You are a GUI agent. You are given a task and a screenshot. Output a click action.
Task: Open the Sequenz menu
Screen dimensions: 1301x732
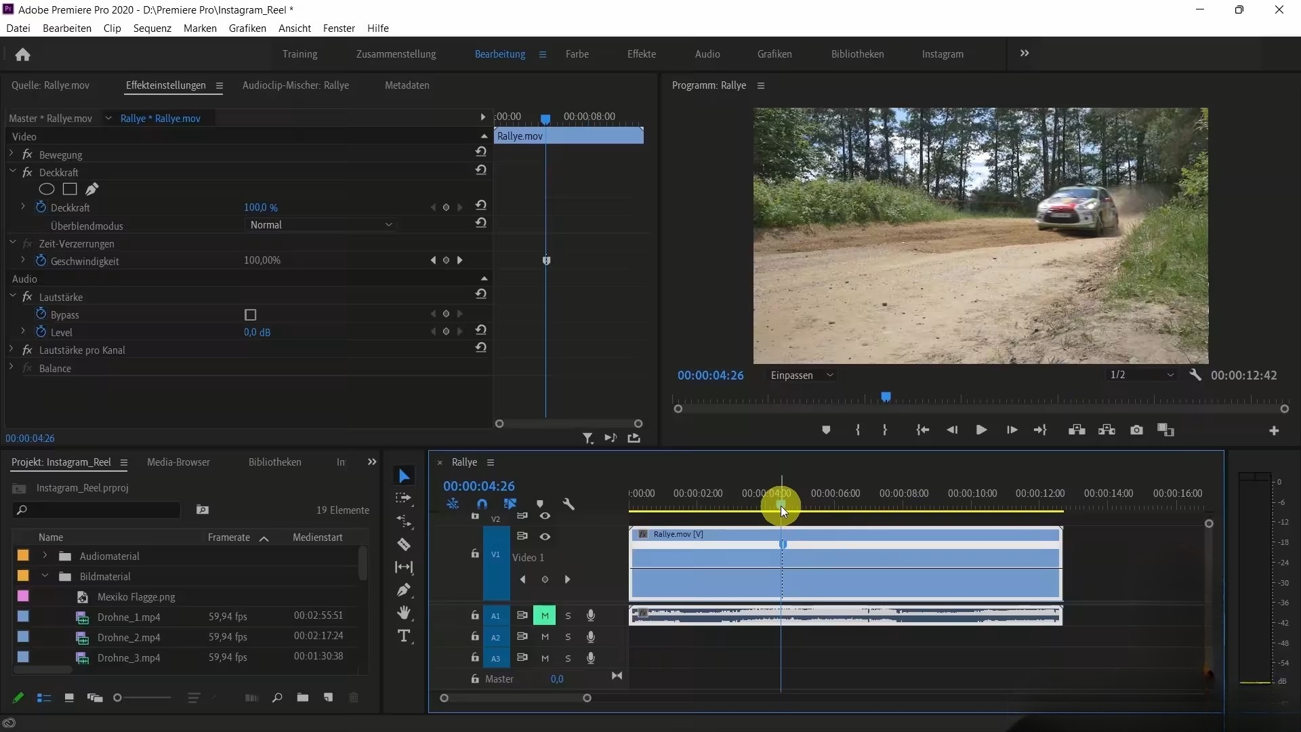[151, 28]
